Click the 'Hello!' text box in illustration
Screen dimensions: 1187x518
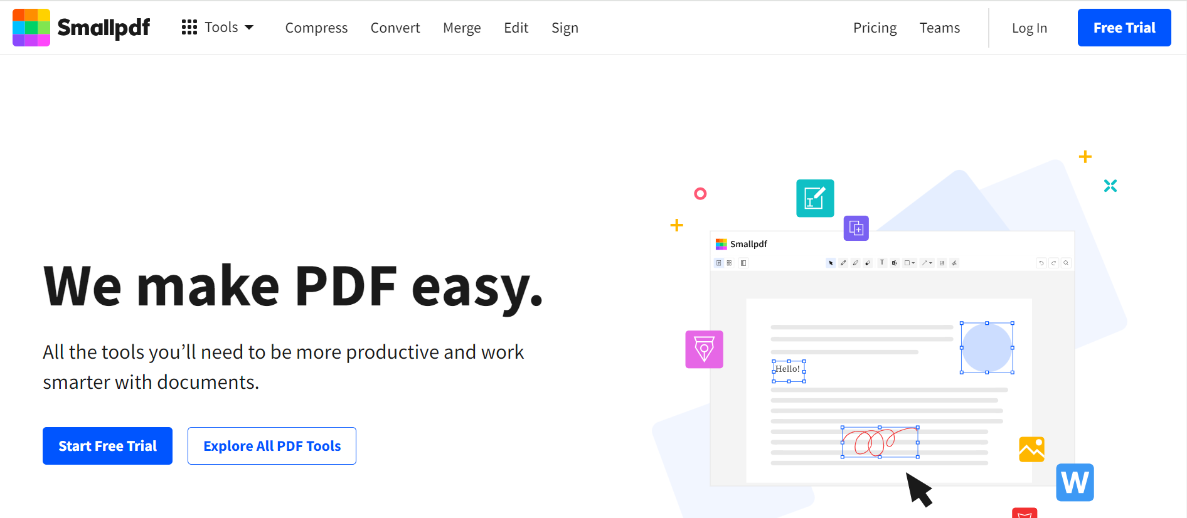(x=788, y=370)
